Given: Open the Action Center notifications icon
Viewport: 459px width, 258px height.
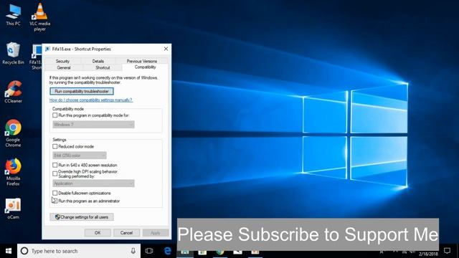Looking at the screenshot, I should 447,251.
